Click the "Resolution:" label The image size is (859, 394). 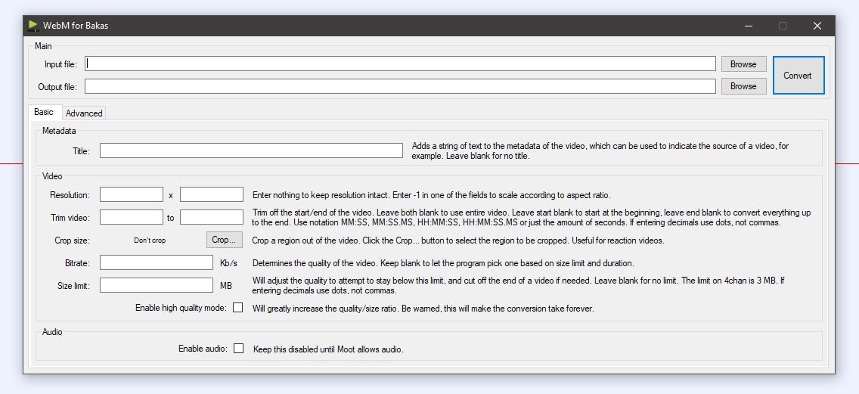pos(70,195)
